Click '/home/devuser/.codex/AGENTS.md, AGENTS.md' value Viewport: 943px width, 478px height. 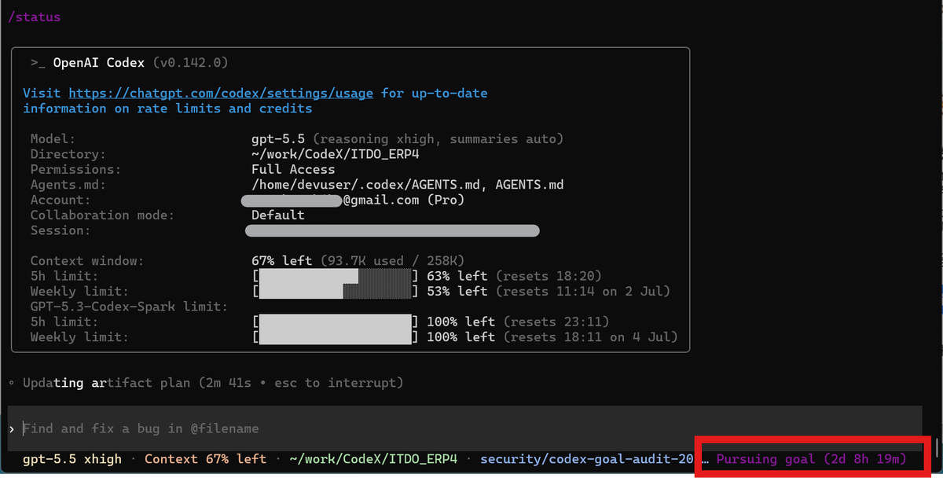pos(408,185)
